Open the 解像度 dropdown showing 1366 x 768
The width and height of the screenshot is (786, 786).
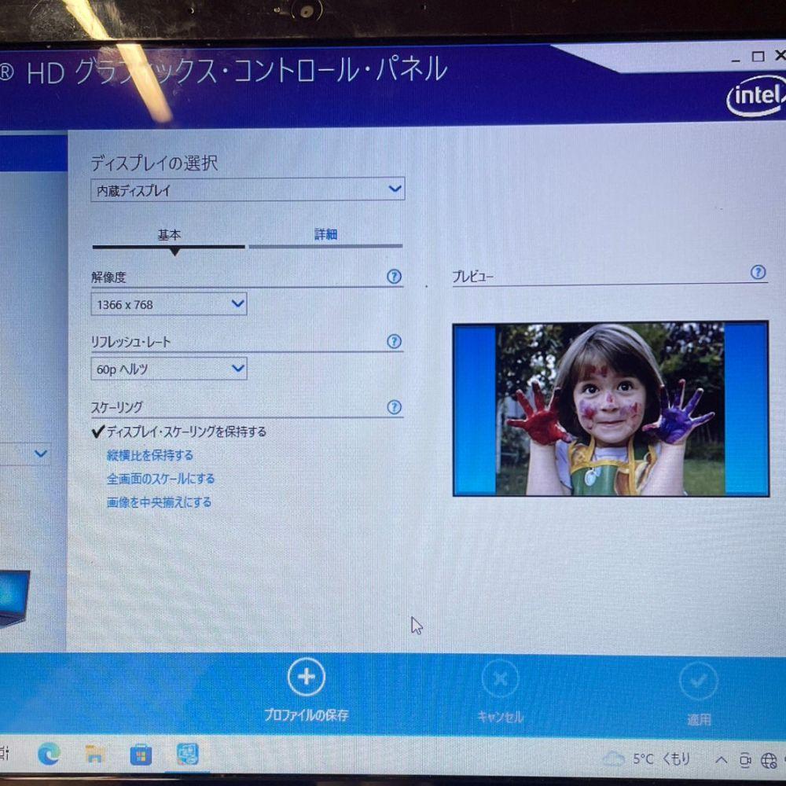[169, 303]
